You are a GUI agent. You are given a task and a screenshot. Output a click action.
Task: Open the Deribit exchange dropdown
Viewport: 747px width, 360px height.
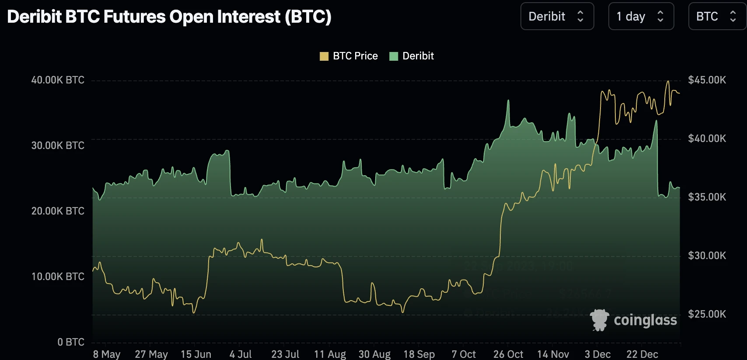coord(556,17)
